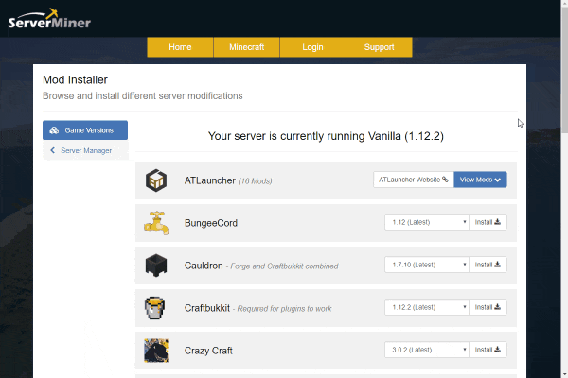Install Cauldron
The width and height of the screenshot is (568, 378).
pos(488,265)
